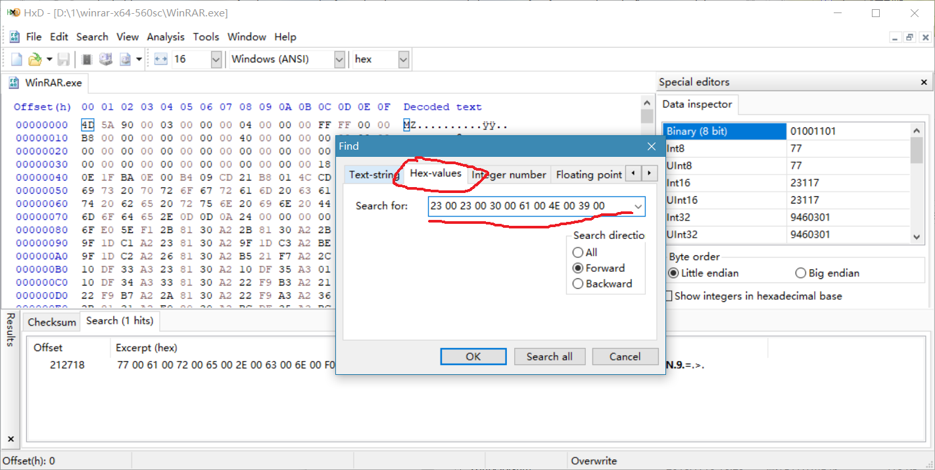The image size is (935, 470).
Task: Click the Open file folder icon
Action: tap(35, 59)
